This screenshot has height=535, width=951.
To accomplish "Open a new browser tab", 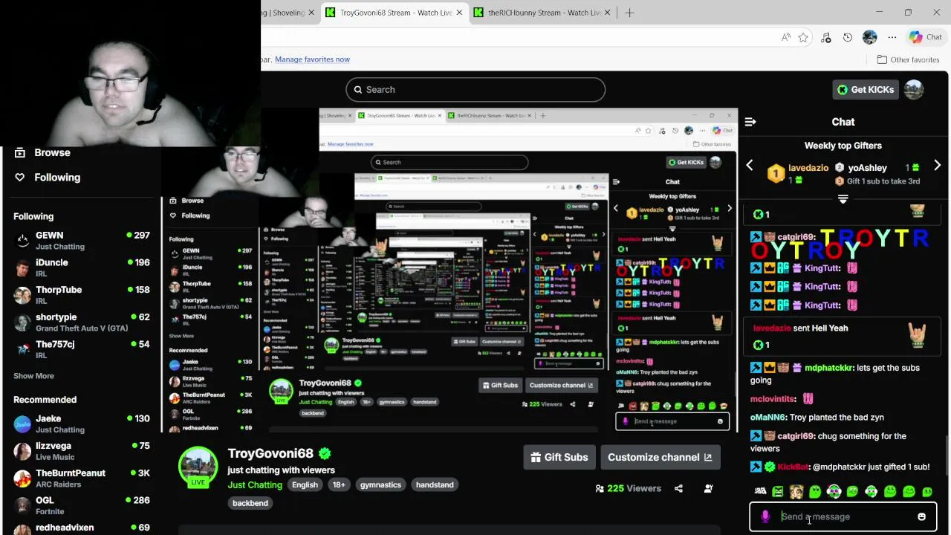I will tap(629, 13).
